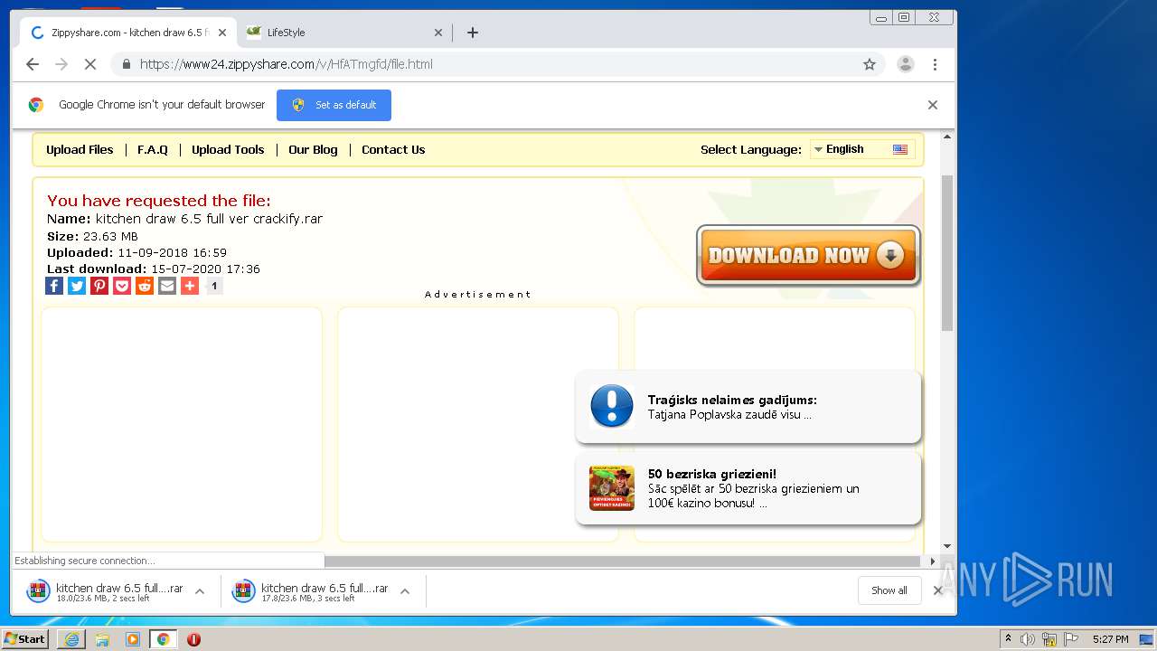This screenshot has width=1157, height=651.
Task: Open more sharing options plus icon
Action: point(190,286)
